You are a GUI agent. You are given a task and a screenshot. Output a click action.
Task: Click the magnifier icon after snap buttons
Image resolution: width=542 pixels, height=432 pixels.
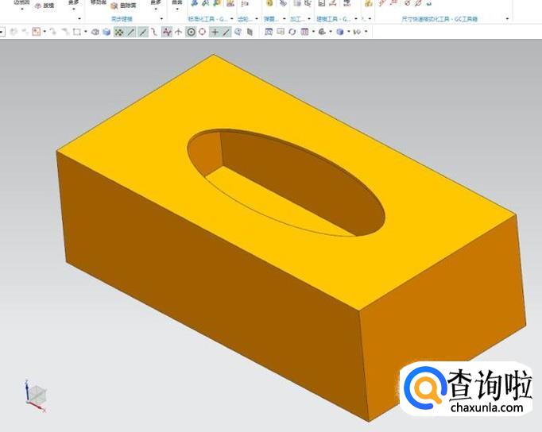click(x=238, y=32)
